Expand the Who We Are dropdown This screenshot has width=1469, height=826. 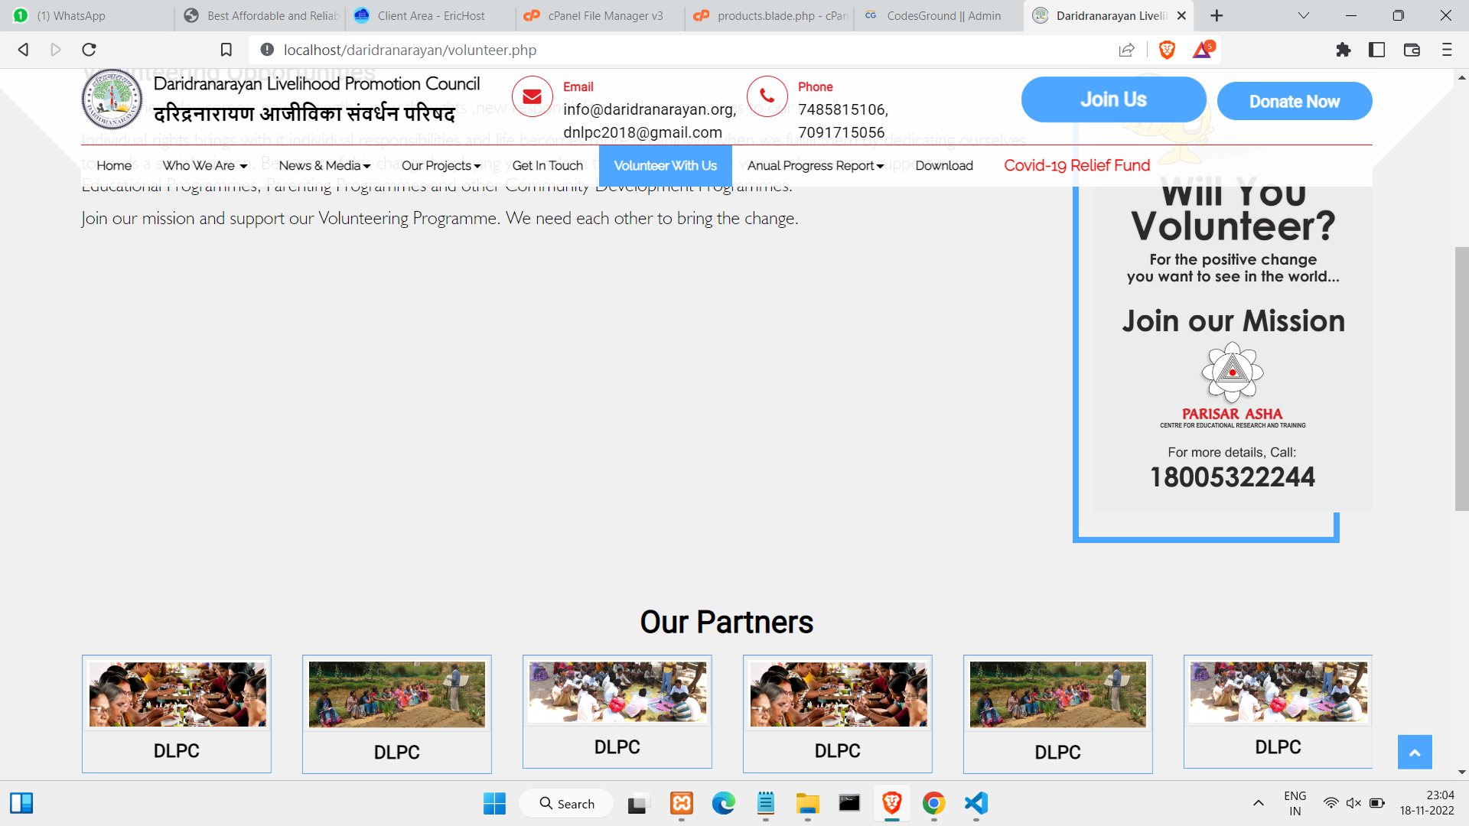pos(205,166)
